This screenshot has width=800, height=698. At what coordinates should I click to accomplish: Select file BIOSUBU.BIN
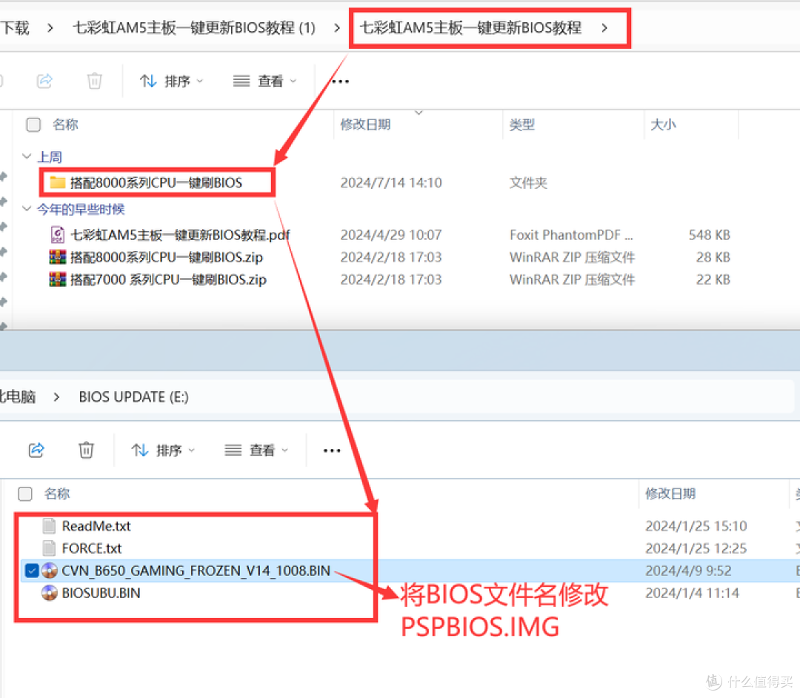[101, 593]
